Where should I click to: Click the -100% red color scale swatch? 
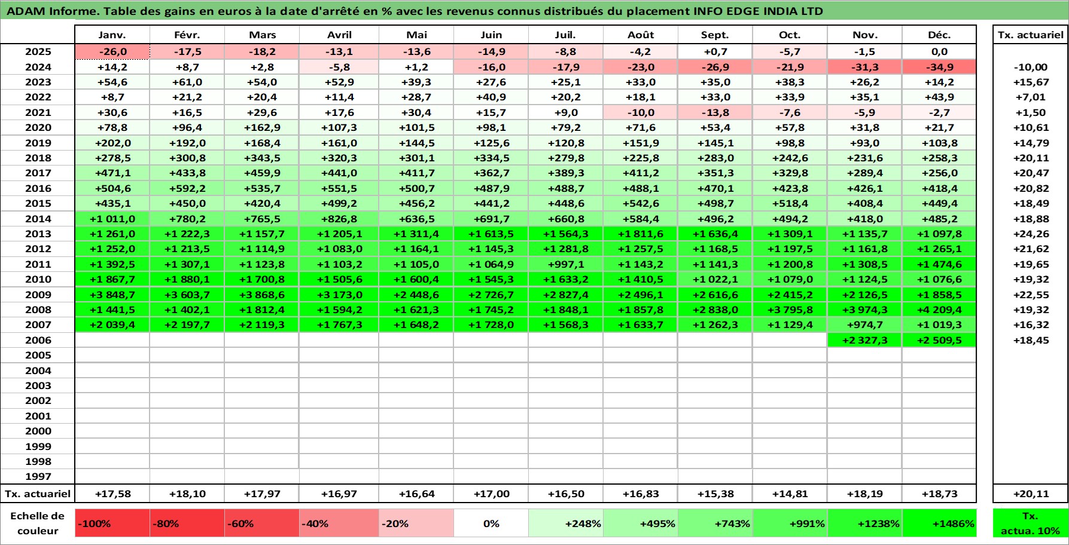coord(112,523)
